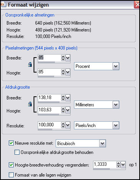The height and width of the screenshot is (180, 140).
Task: Click the print height field 103,63
Action: (x=49, y=110)
